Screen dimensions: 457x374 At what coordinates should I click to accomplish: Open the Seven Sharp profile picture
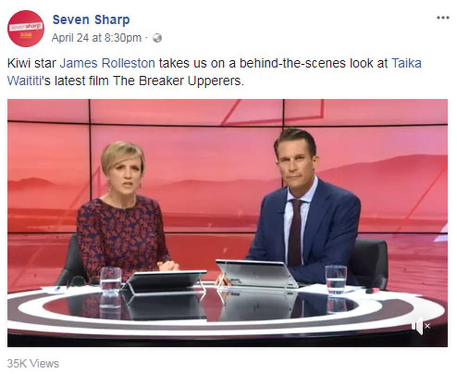tap(25, 29)
